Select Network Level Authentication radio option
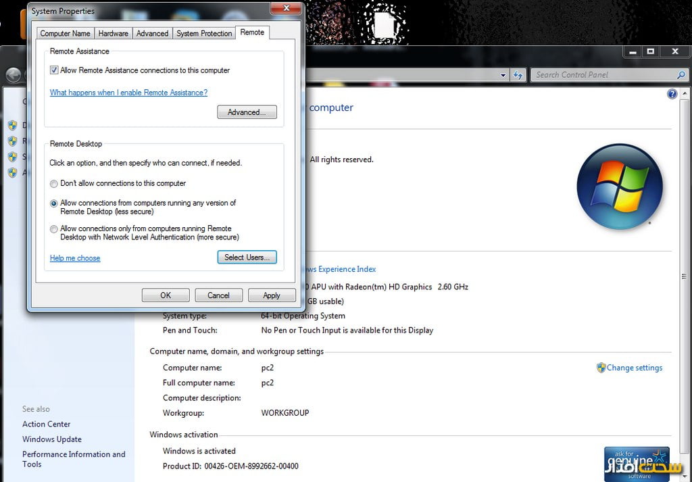 click(54, 229)
